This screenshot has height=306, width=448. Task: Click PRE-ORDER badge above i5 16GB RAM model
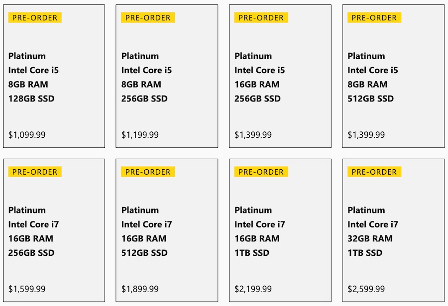[261, 18]
